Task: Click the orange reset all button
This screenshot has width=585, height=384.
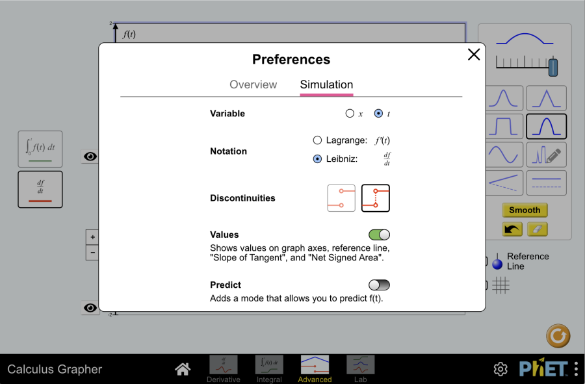Action: tap(558, 335)
